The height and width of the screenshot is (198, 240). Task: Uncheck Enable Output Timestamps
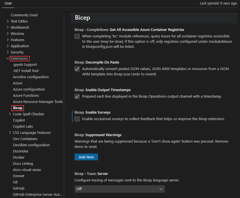click(x=77, y=96)
